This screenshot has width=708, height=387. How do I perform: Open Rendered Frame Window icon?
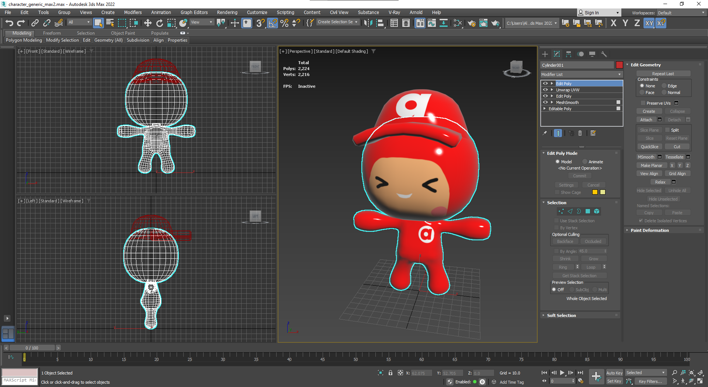(483, 23)
